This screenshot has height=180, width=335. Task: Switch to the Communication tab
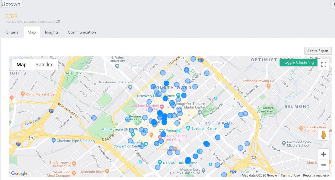click(x=82, y=32)
